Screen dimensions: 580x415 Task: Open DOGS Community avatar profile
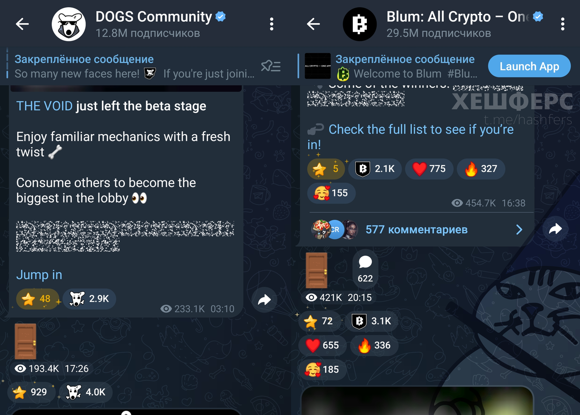tap(69, 24)
